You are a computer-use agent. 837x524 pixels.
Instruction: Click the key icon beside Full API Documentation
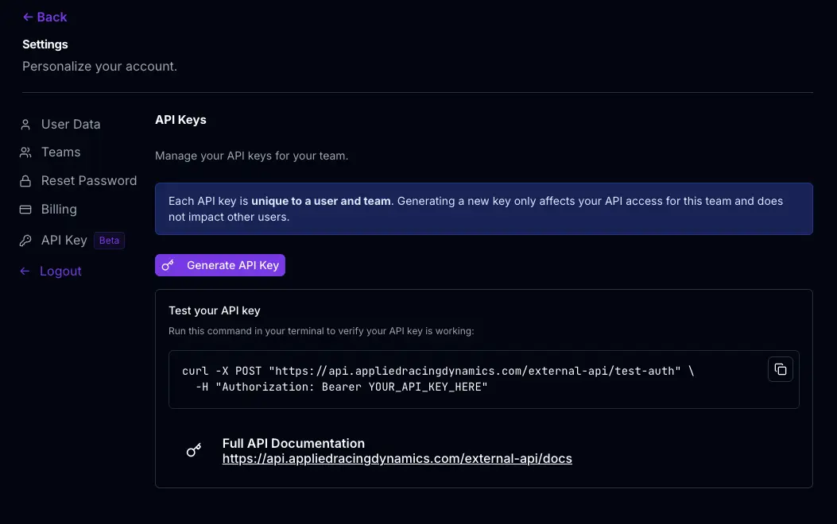point(194,450)
